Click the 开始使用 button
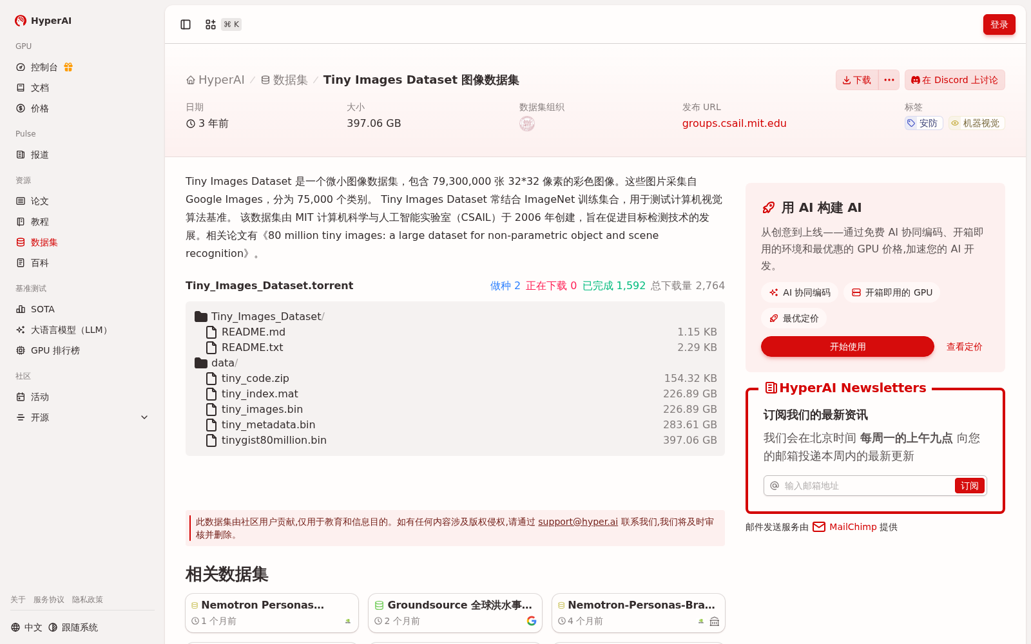Screen dimensions: 1031x644 pyautogui.click(x=847, y=346)
